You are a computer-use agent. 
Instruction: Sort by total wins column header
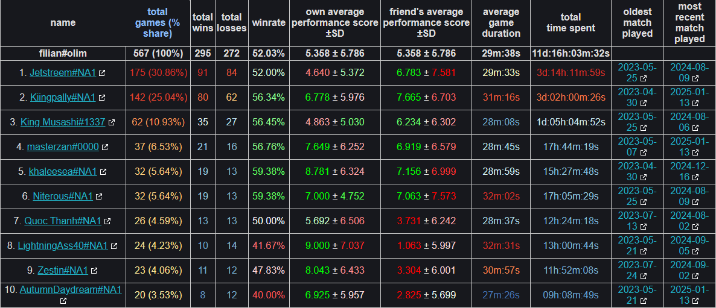click(x=203, y=23)
